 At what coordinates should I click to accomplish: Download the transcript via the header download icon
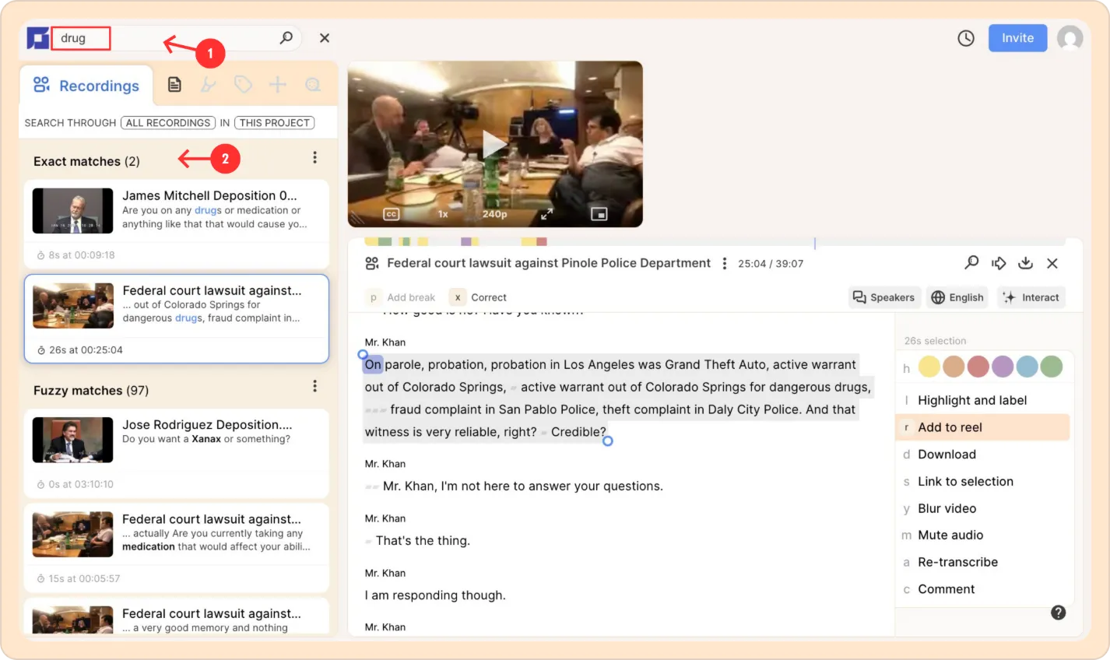click(1025, 263)
